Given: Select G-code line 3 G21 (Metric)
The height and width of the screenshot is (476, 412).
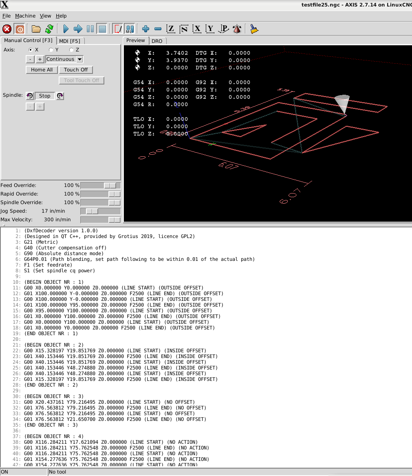Looking at the screenshot, I should click(41, 242).
